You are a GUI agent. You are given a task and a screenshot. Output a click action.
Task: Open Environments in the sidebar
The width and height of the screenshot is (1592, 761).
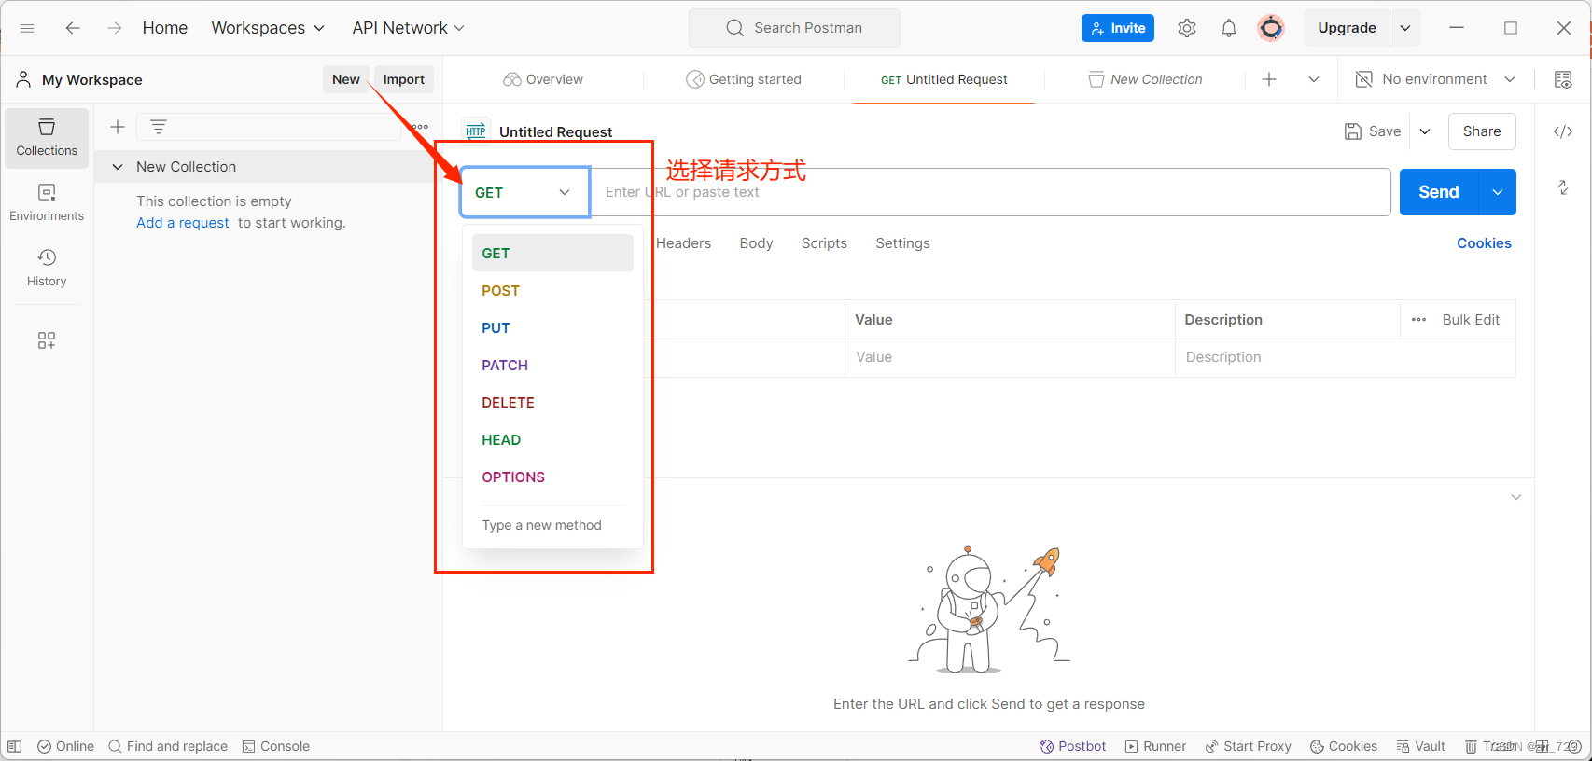47,202
